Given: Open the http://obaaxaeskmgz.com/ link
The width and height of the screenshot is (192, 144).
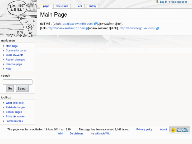Looking at the screenshot, I should 66,28.
